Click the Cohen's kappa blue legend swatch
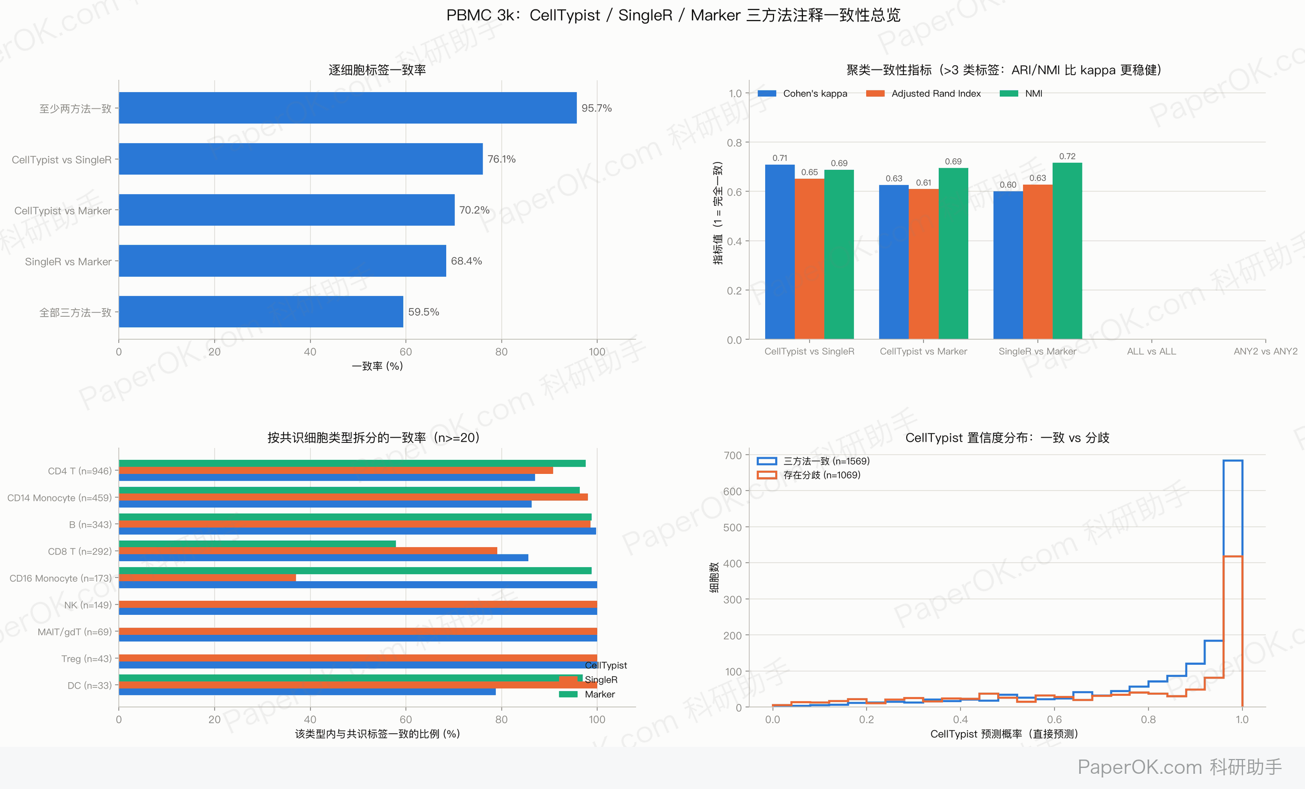The image size is (1305, 789). 766,94
